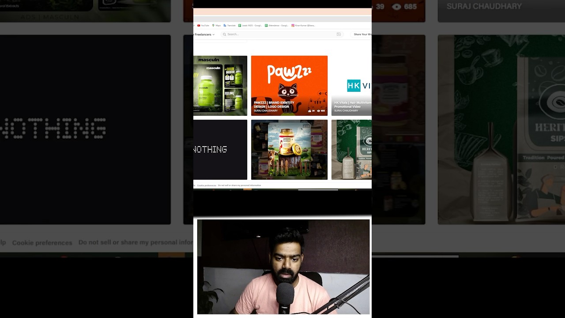Viewport: 565px width, 318px height.
Task: Open the HK Vitals Hair Multivitamin title
Action: coord(353,105)
